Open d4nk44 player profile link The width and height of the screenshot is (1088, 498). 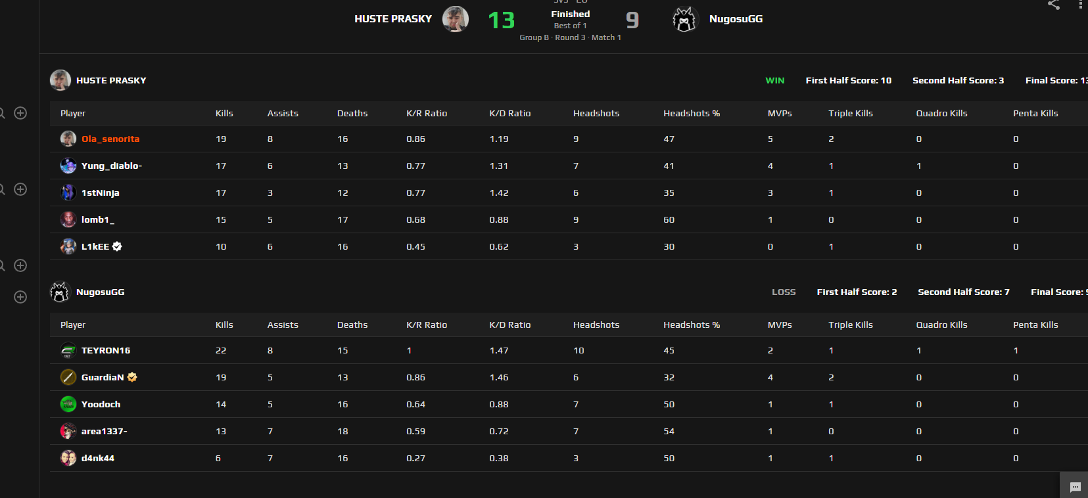tap(97, 458)
